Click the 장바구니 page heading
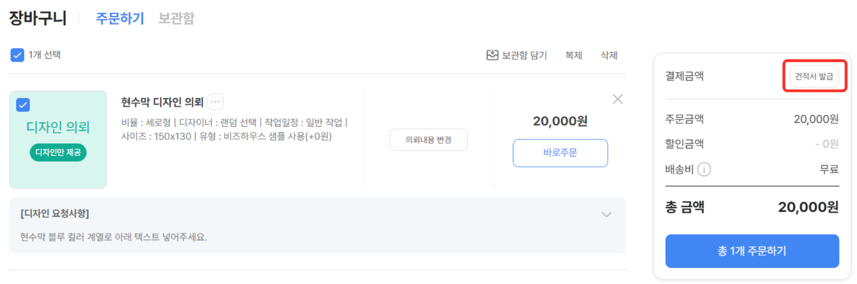 click(38, 18)
